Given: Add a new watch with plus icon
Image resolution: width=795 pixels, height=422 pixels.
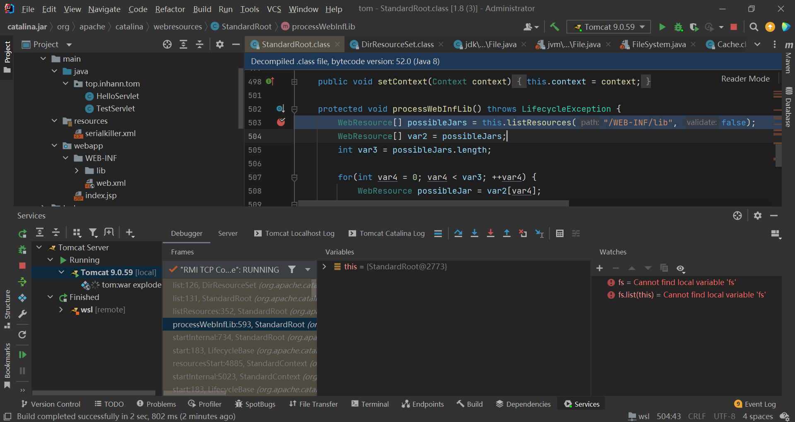Looking at the screenshot, I should [x=600, y=268].
